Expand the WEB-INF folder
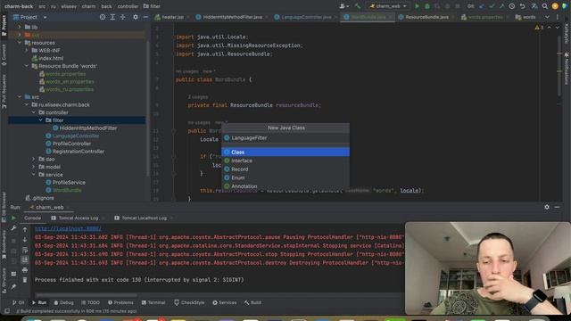This screenshot has width=571, height=321. (x=27, y=50)
